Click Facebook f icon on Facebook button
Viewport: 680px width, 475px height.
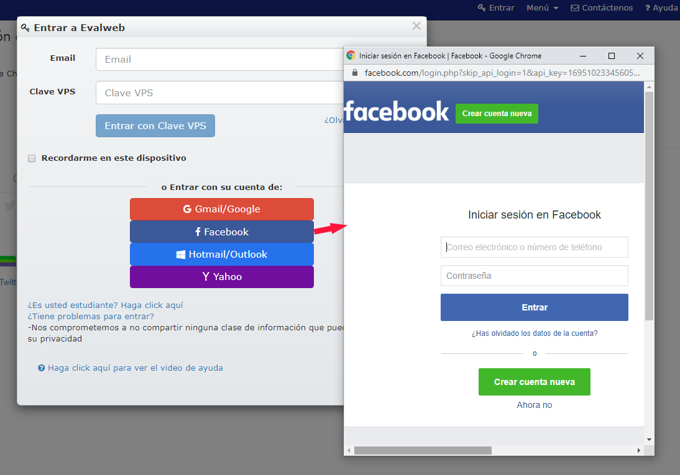[198, 232]
